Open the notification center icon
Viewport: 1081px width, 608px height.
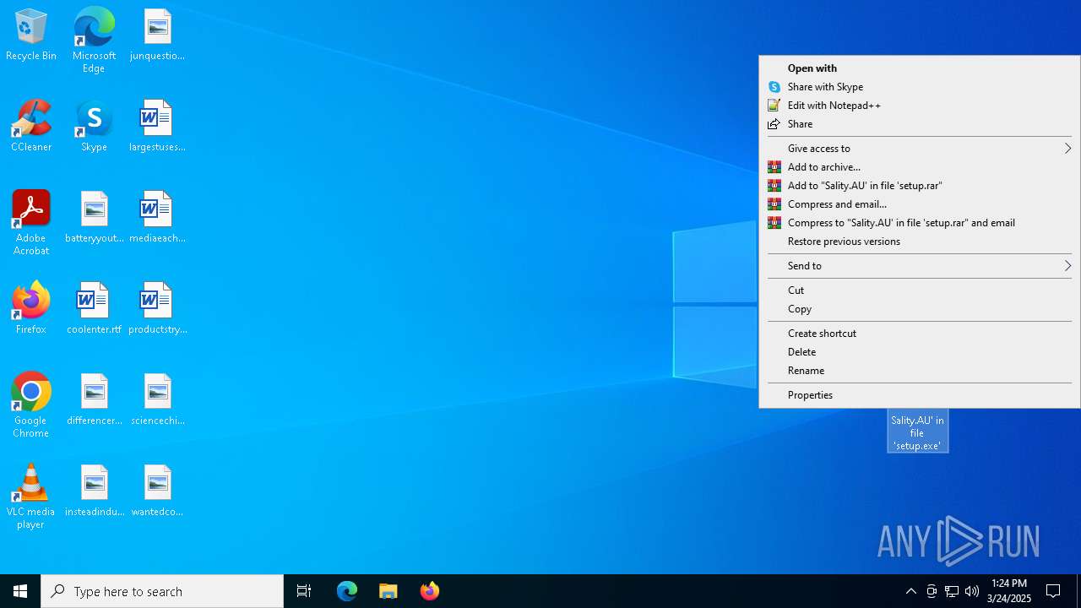click(1053, 591)
